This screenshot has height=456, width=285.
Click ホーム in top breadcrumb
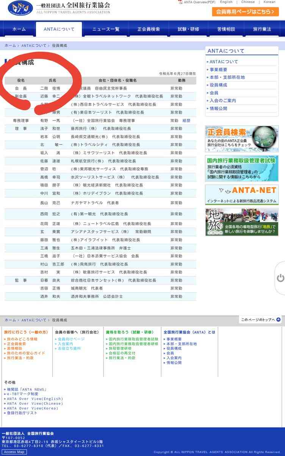(10, 46)
